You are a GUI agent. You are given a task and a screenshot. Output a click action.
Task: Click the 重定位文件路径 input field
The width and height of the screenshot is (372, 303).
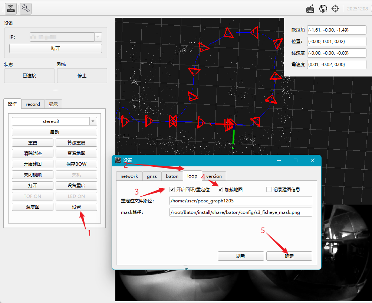click(x=241, y=201)
